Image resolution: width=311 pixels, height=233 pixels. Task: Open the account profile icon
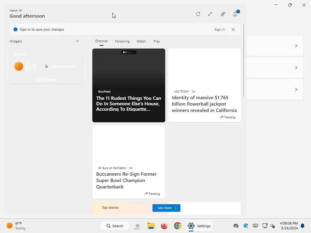coord(236,13)
